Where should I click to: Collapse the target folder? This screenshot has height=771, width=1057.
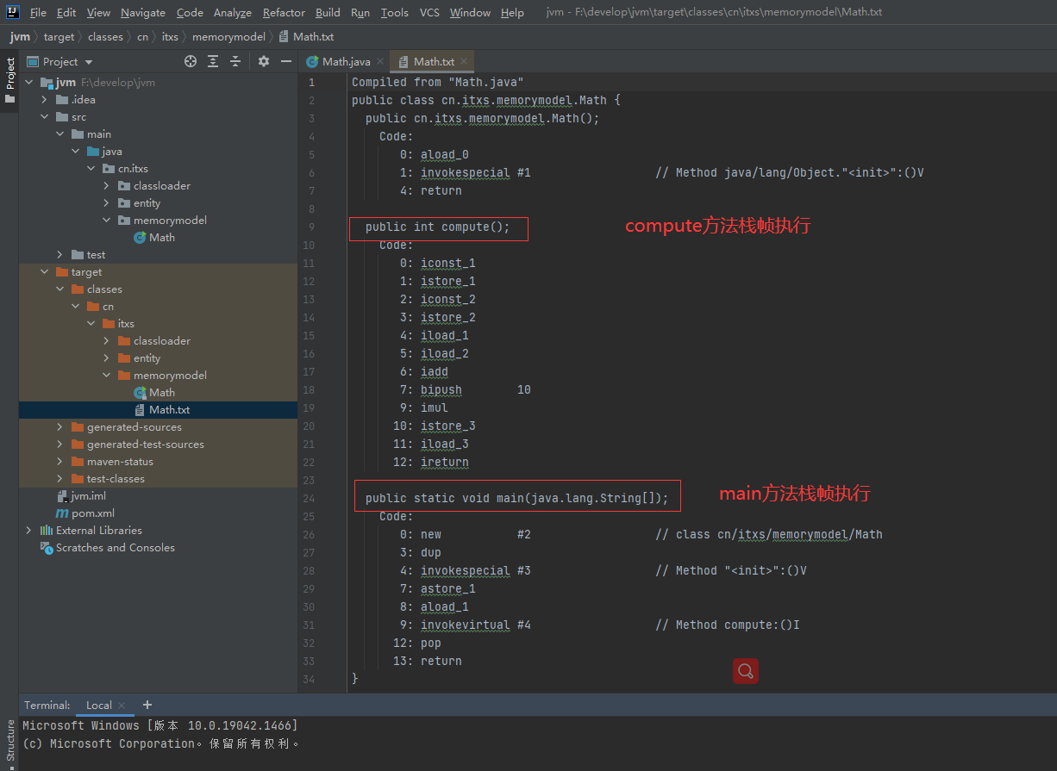point(45,271)
